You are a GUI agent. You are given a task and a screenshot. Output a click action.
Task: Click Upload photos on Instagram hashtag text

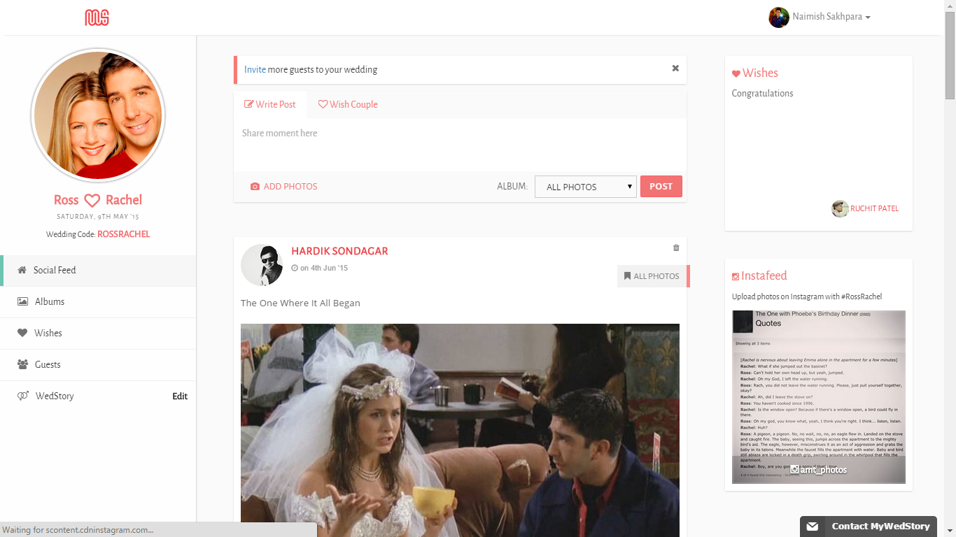tap(807, 297)
